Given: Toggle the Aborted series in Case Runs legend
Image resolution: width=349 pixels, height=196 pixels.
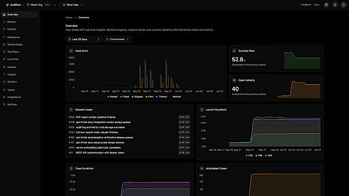Looking at the screenshot, I should [x=176, y=96].
